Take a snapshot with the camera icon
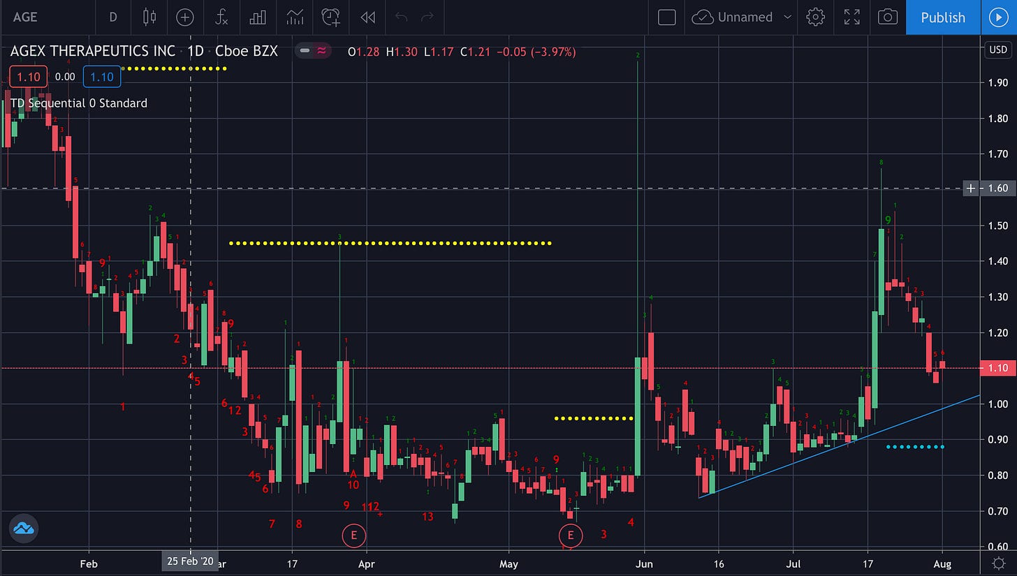Viewport: 1017px width, 576px height. 888,17
